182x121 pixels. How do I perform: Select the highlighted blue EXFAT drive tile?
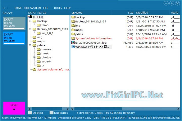14,38
